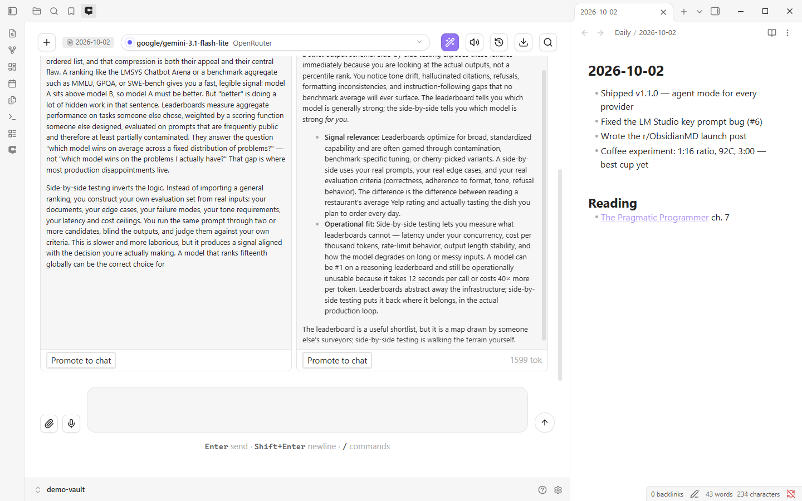Open the bookmarks panel icon

click(71, 11)
